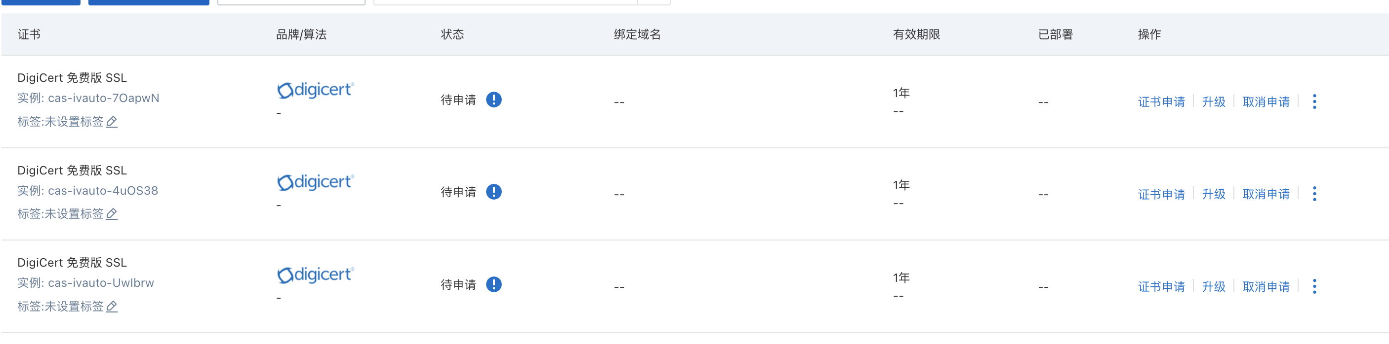Click 升级 for cas-ivauto-7OapwN
The height and width of the screenshot is (344, 1389).
pos(1213,102)
